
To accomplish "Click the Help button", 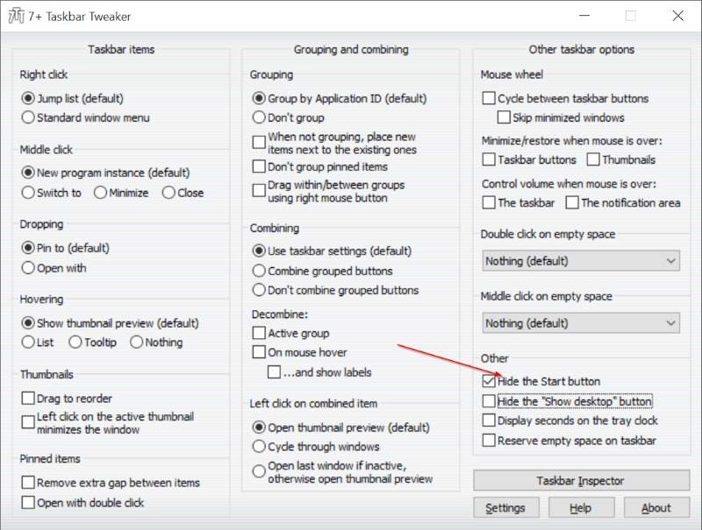I will point(581,507).
